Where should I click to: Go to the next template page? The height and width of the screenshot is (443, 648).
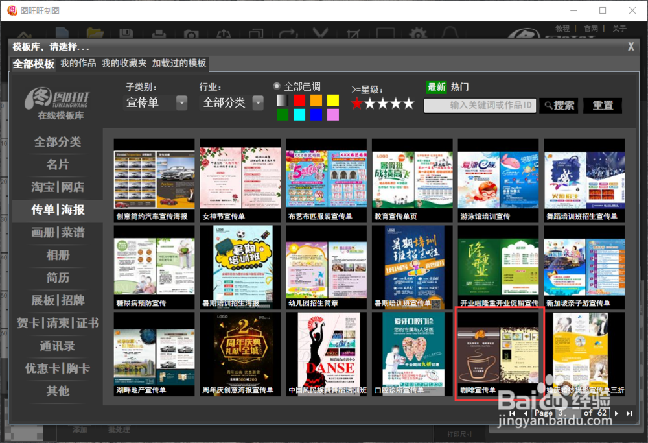(x=616, y=413)
